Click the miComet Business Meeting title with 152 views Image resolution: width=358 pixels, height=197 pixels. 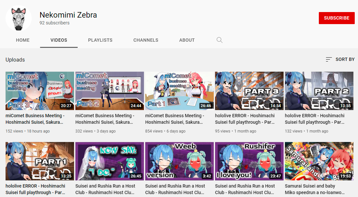pos(35,119)
